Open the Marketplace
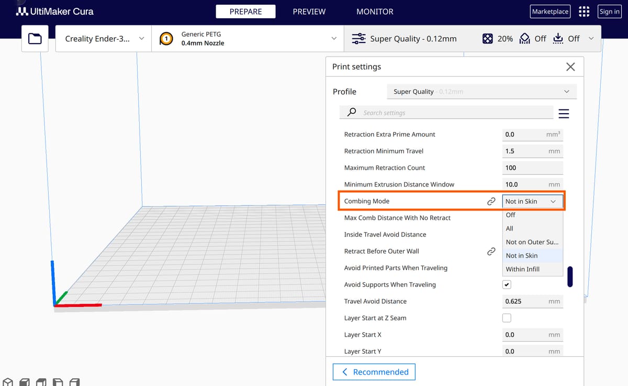 click(550, 12)
